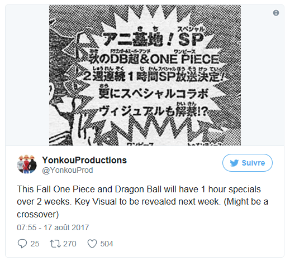Open the embedded manga scan image

coord(145,75)
